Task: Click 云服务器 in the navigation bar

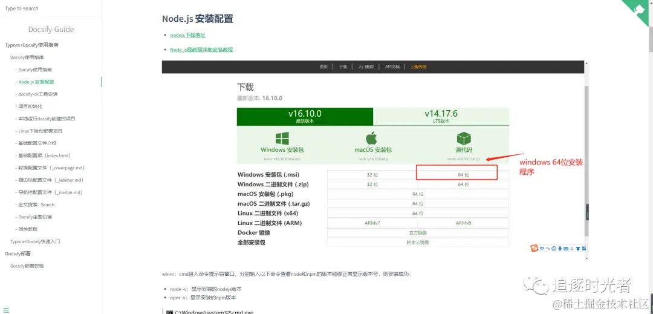Action: point(418,67)
